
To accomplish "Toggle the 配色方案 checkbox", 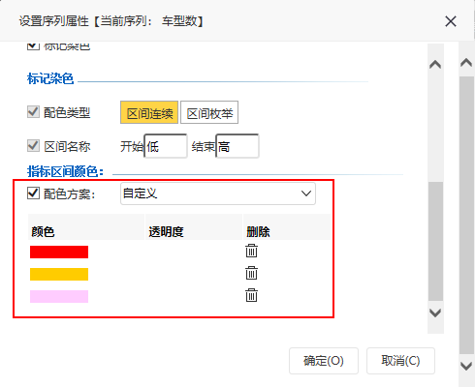I will pyautogui.click(x=33, y=193).
